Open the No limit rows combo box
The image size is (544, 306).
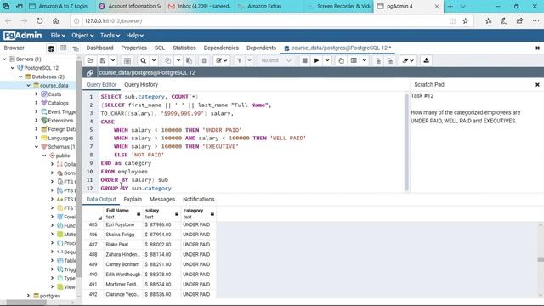pyautogui.click(x=275, y=60)
